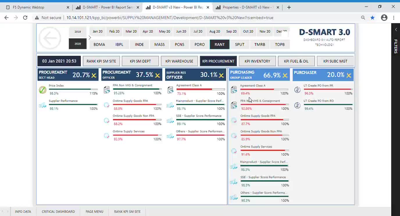This screenshot has height=216, width=400.
Task: Click the Ontime Supply Goods FPA icon under Procurement Officer
Action: 107,105
